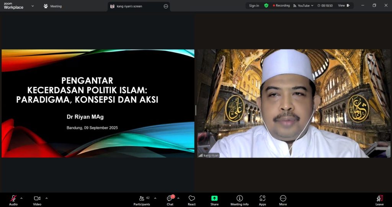392x207 pixels.
Task: Click the Sign in button
Action: coord(254,6)
